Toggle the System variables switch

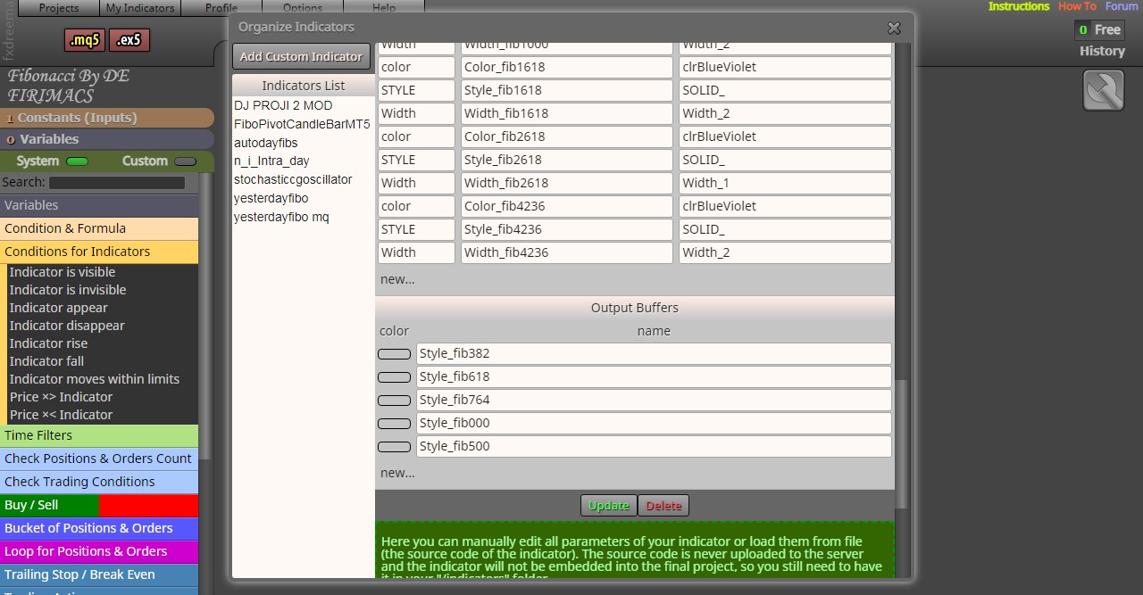point(77,161)
